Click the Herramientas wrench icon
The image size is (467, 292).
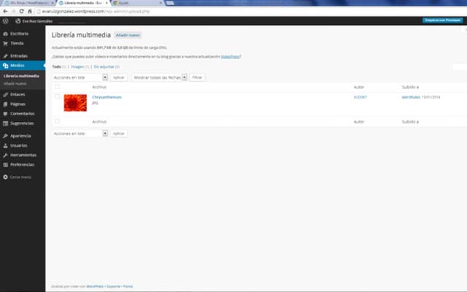click(x=5, y=155)
